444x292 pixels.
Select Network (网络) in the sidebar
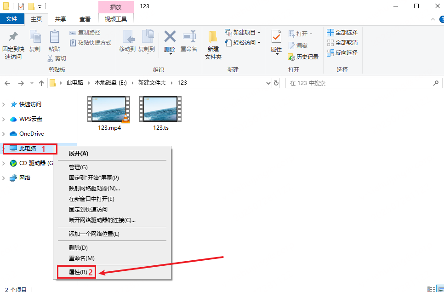pyautogui.click(x=20, y=178)
